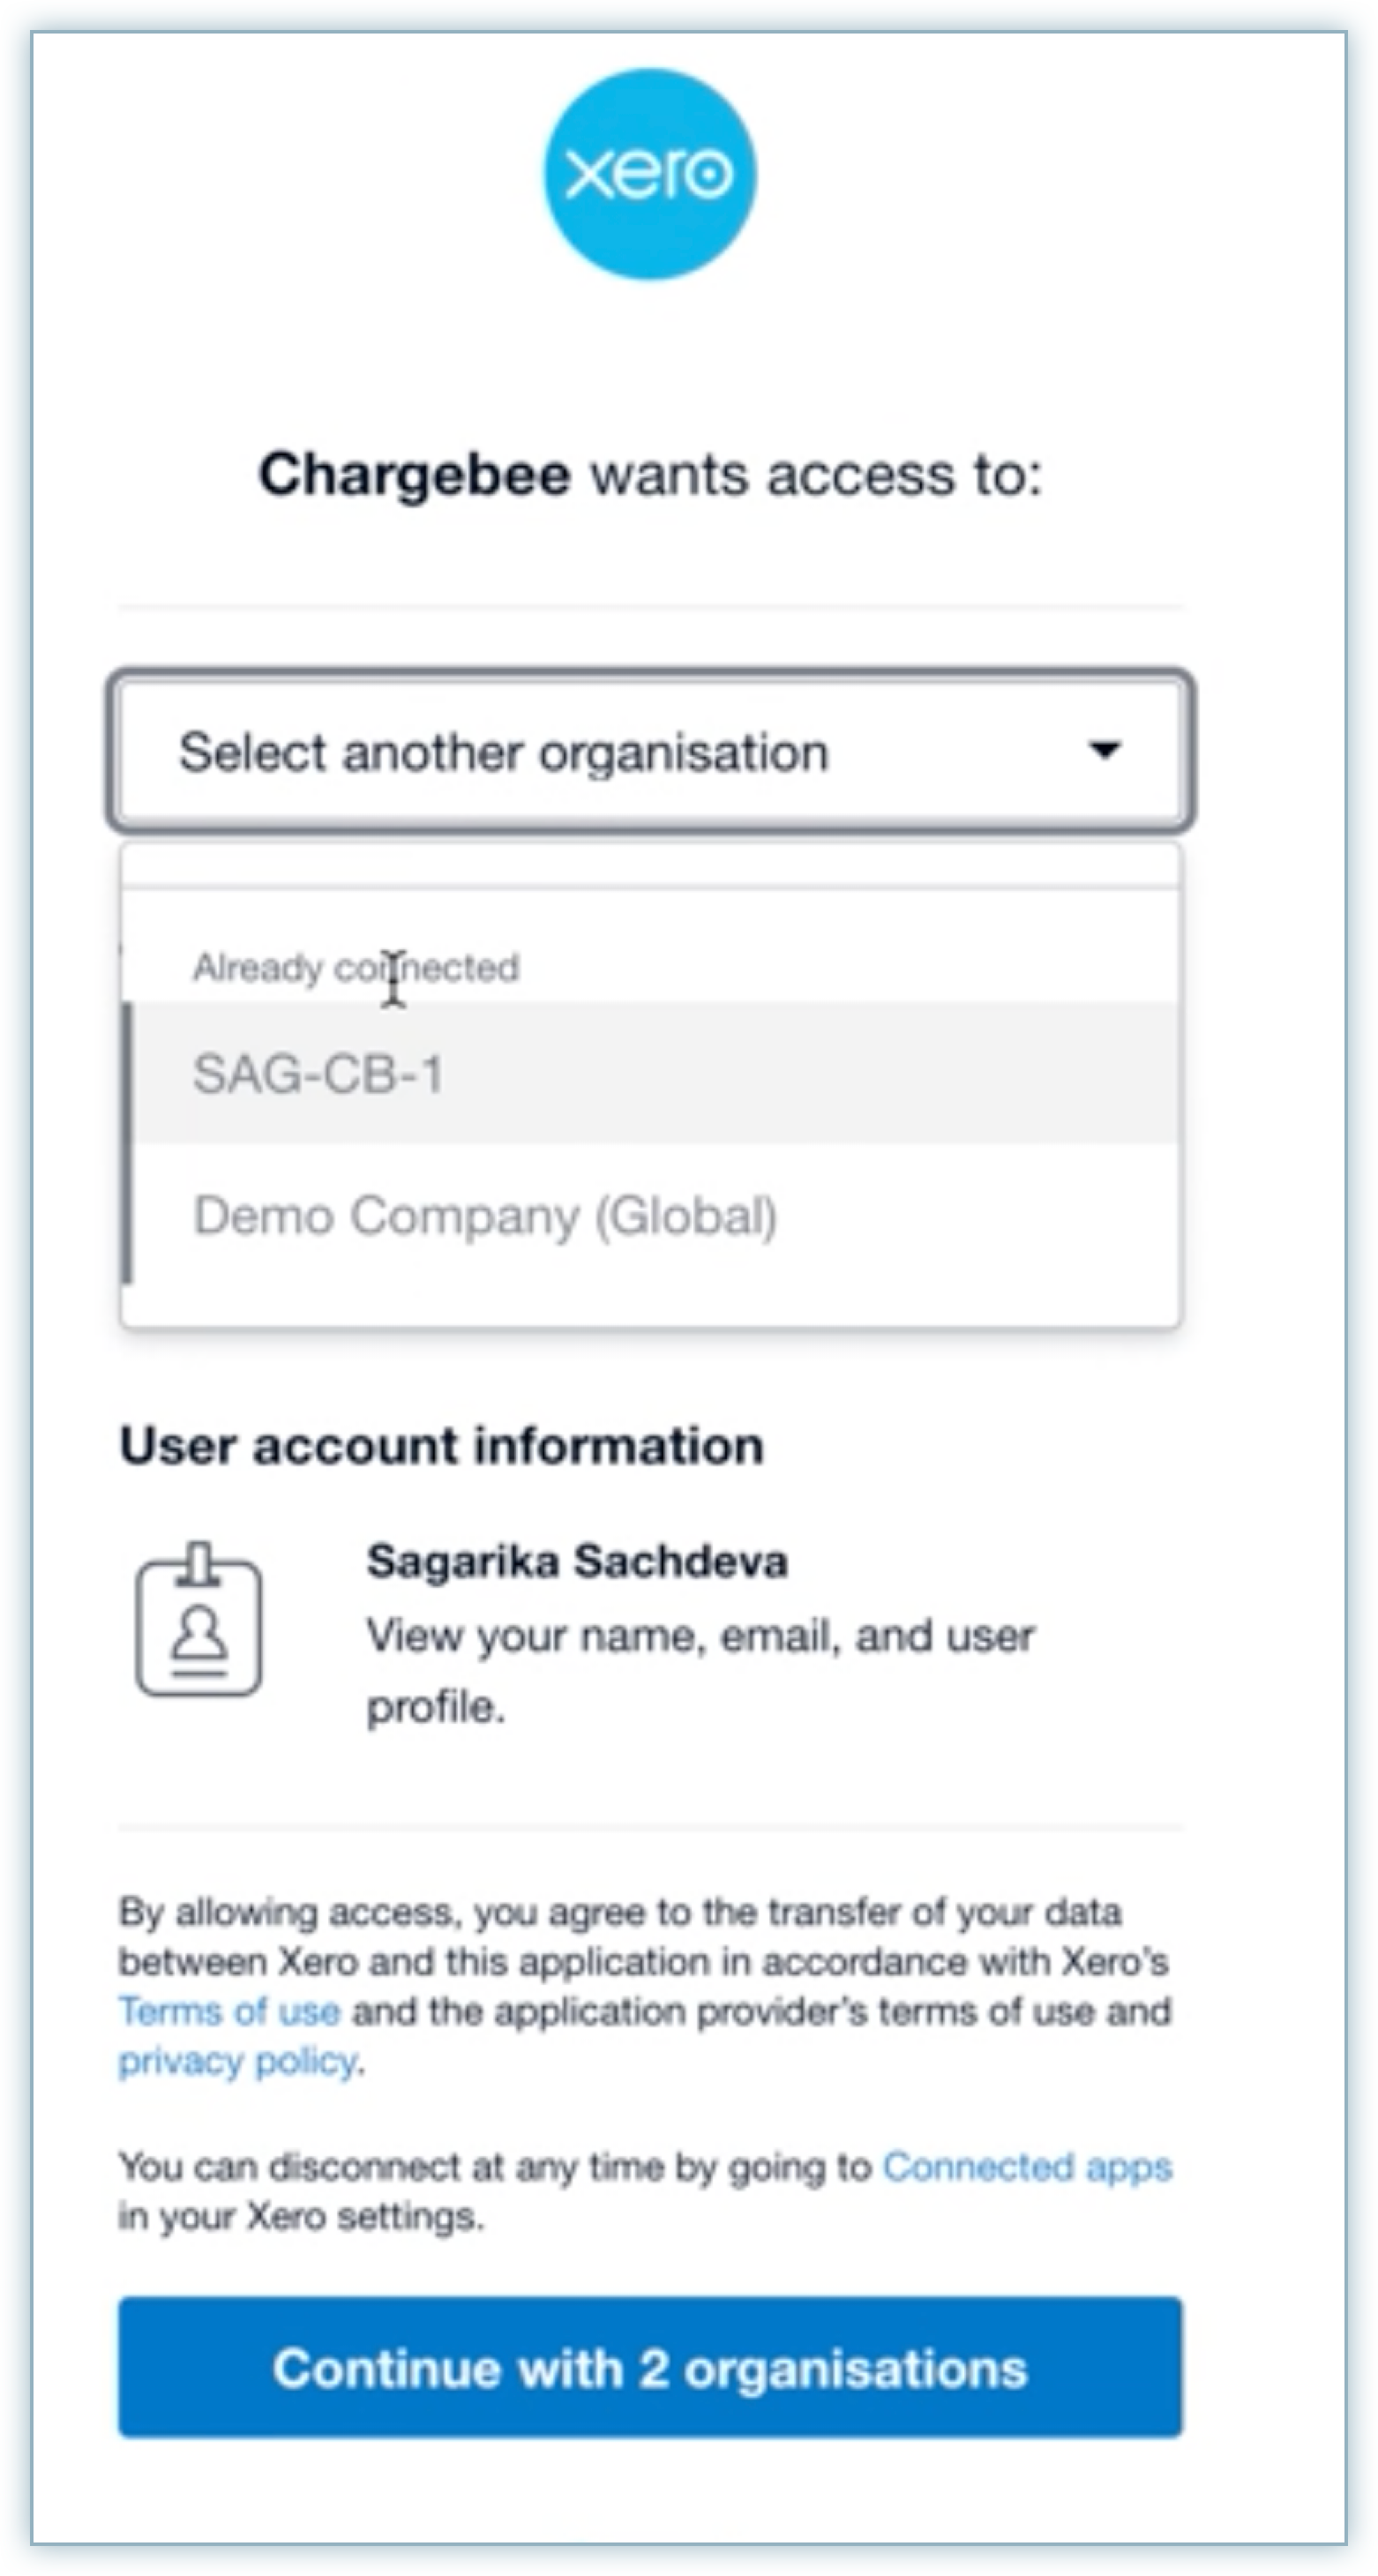Image resolution: width=1378 pixels, height=2576 pixels.
Task: Click the vertical bar beside the organisation list
Action: pos(127,1142)
